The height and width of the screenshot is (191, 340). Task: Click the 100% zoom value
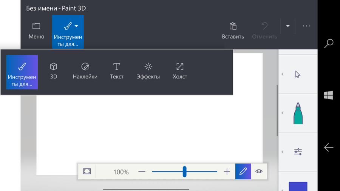121,172
